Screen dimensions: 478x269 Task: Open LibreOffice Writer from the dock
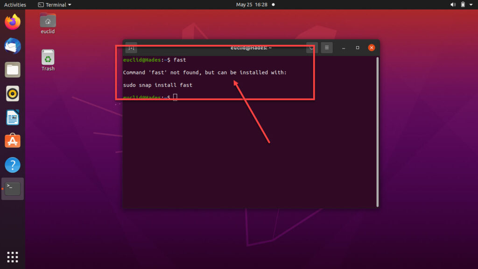coord(13,117)
